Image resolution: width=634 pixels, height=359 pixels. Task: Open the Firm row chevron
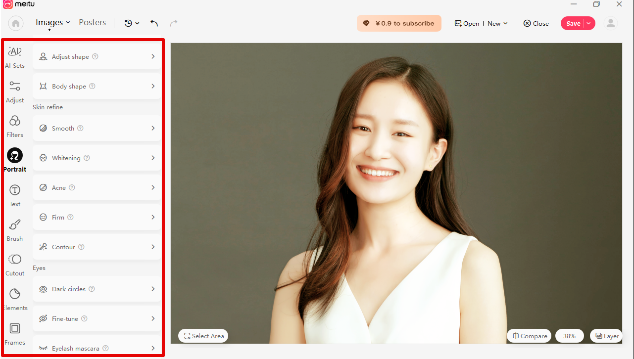click(x=153, y=217)
